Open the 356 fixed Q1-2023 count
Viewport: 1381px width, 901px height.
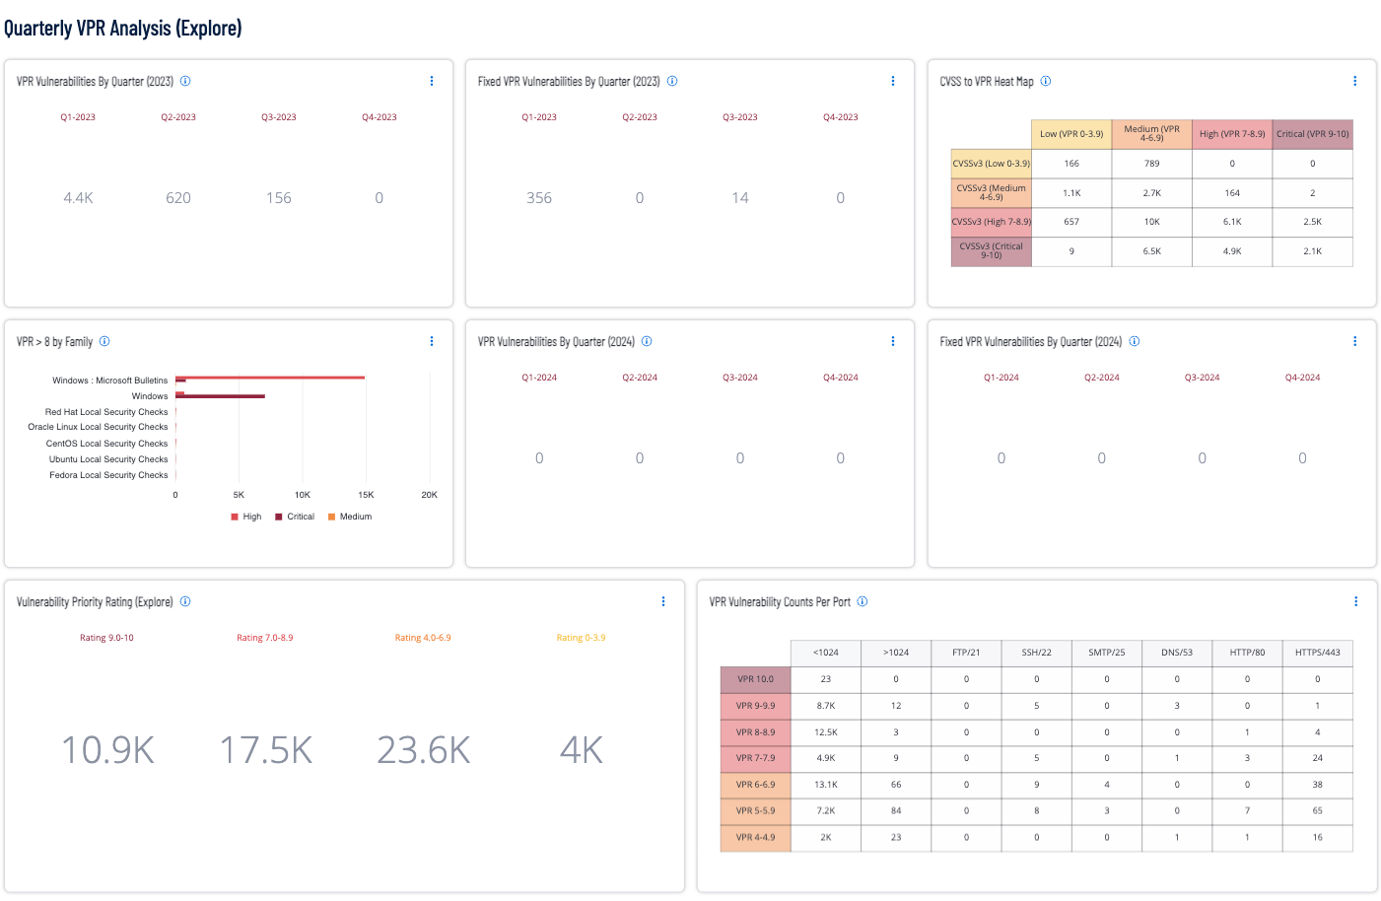(539, 198)
